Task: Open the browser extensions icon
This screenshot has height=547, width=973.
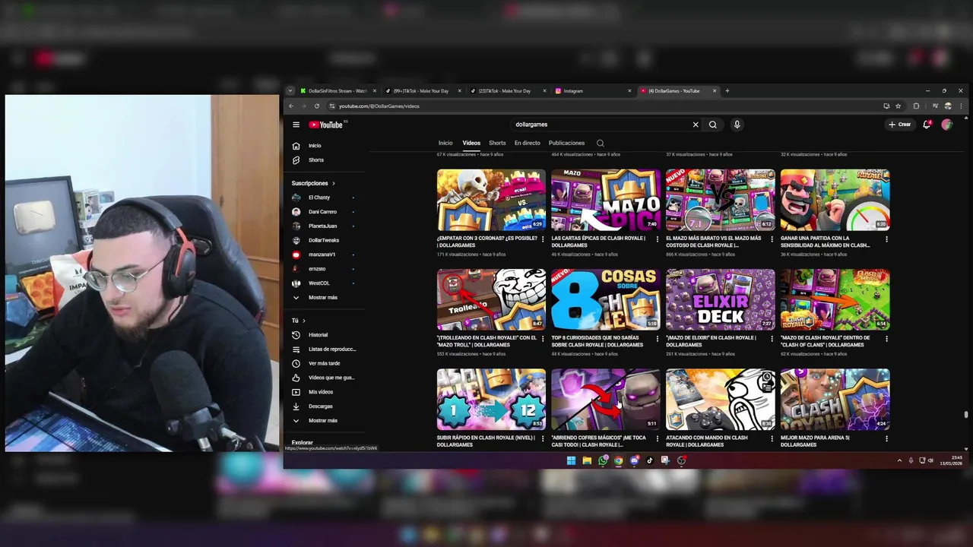Action: pos(916,106)
